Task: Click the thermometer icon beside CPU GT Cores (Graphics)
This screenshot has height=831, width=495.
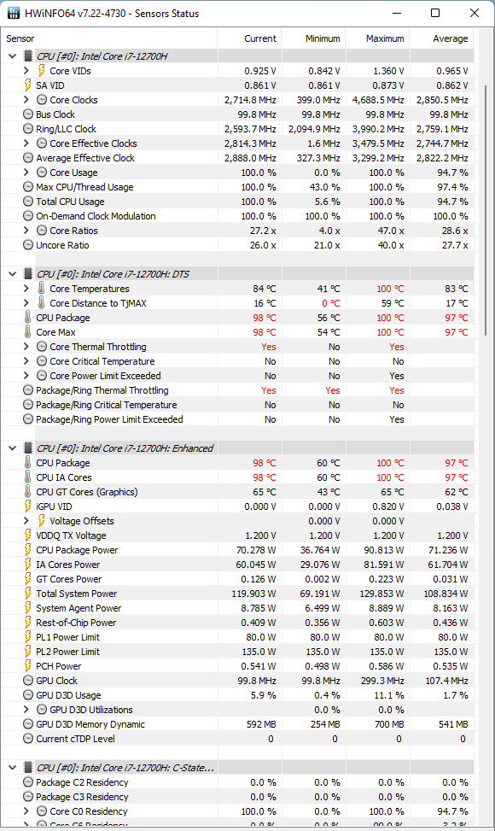Action: click(28, 492)
